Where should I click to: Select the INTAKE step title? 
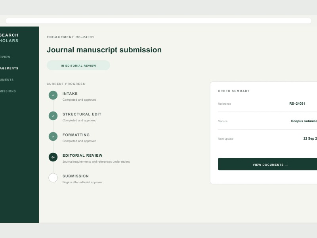click(x=70, y=94)
